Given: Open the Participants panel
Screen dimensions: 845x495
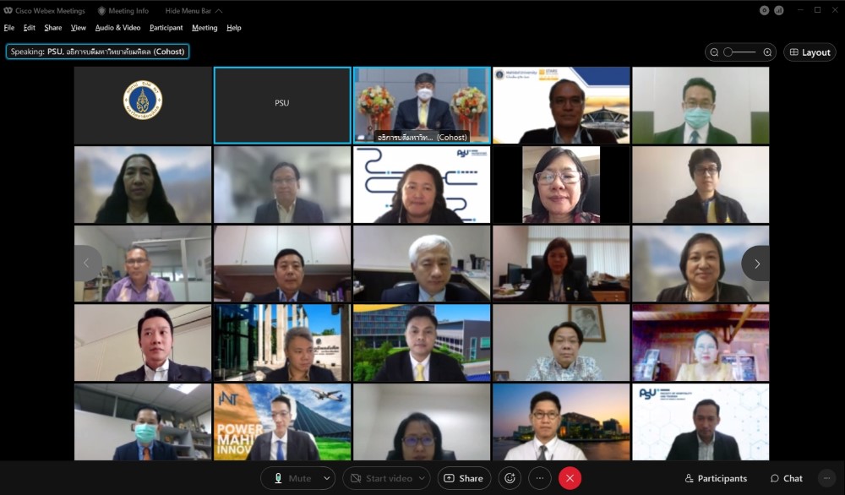Looking at the screenshot, I should point(715,478).
